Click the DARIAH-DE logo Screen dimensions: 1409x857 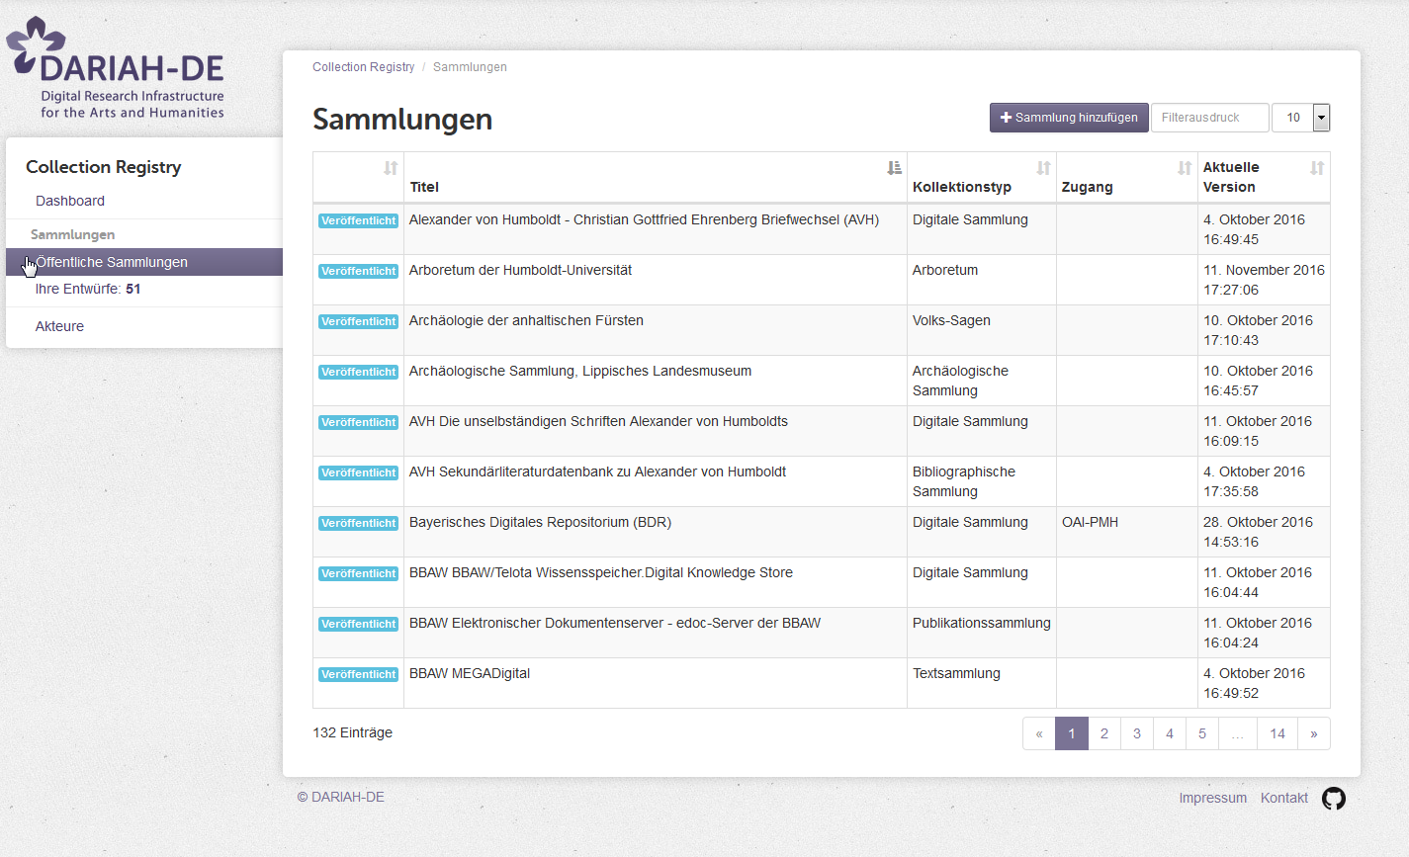(117, 68)
